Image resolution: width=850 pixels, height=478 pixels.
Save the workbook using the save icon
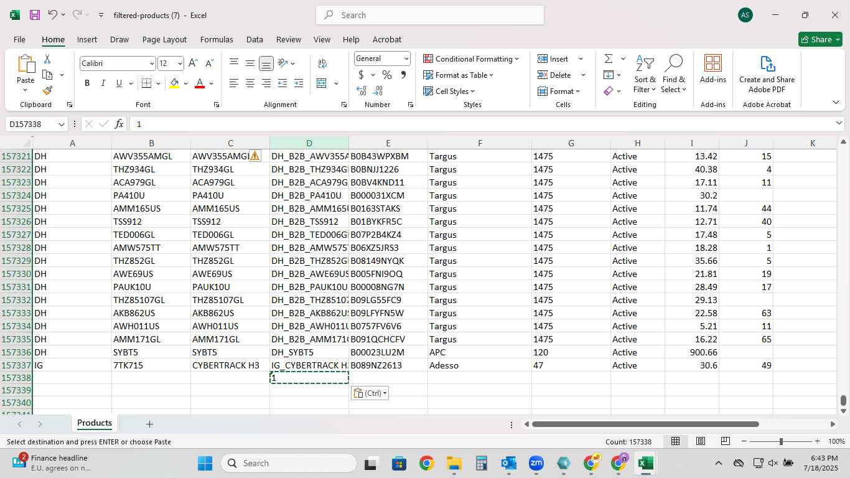click(x=35, y=15)
